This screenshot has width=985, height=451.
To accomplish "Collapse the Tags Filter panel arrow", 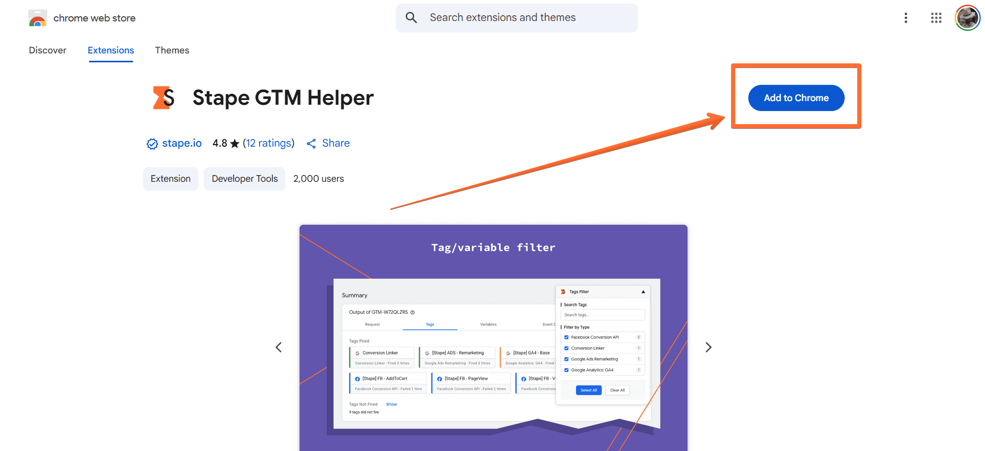I will pos(643,292).
